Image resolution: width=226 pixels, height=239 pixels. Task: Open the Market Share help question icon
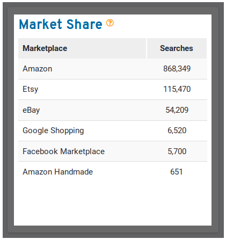110,23
